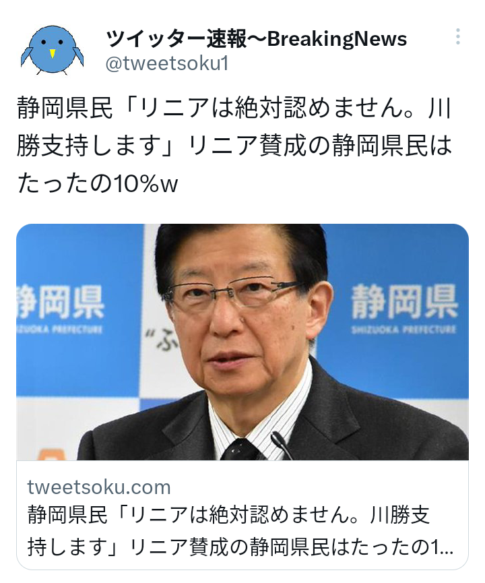Click the truncated card headline line ending たったの1...

pyautogui.click(x=240, y=547)
